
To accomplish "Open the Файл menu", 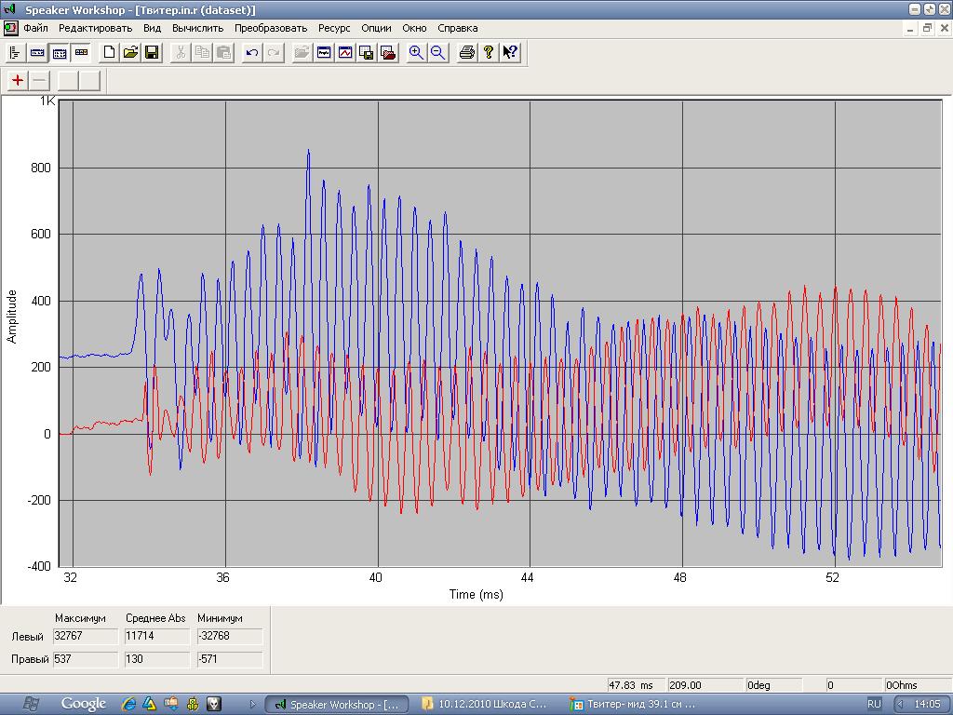I will coord(35,28).
